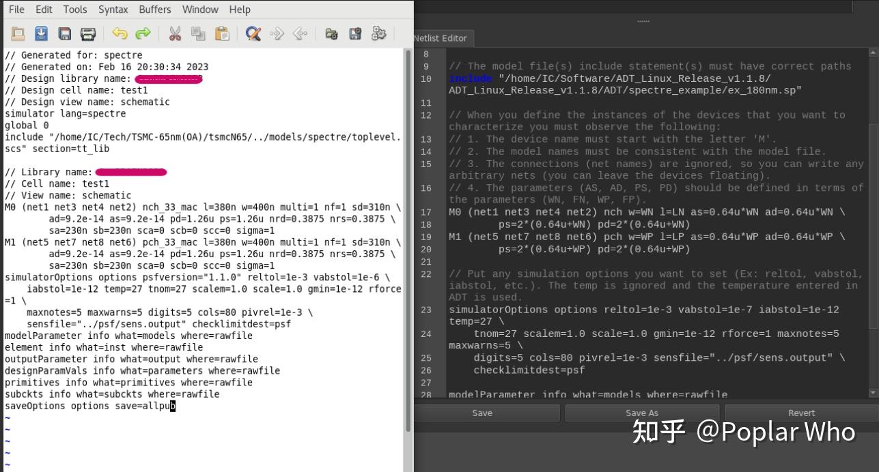
Task: Open the Window menu in gVim
Action: pyautogui.click(x=200, y=10)
